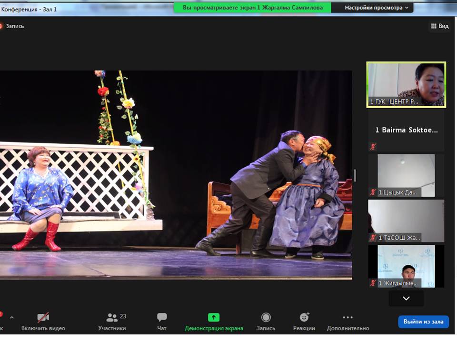Open the Чат chat panel

pos(162,322)
